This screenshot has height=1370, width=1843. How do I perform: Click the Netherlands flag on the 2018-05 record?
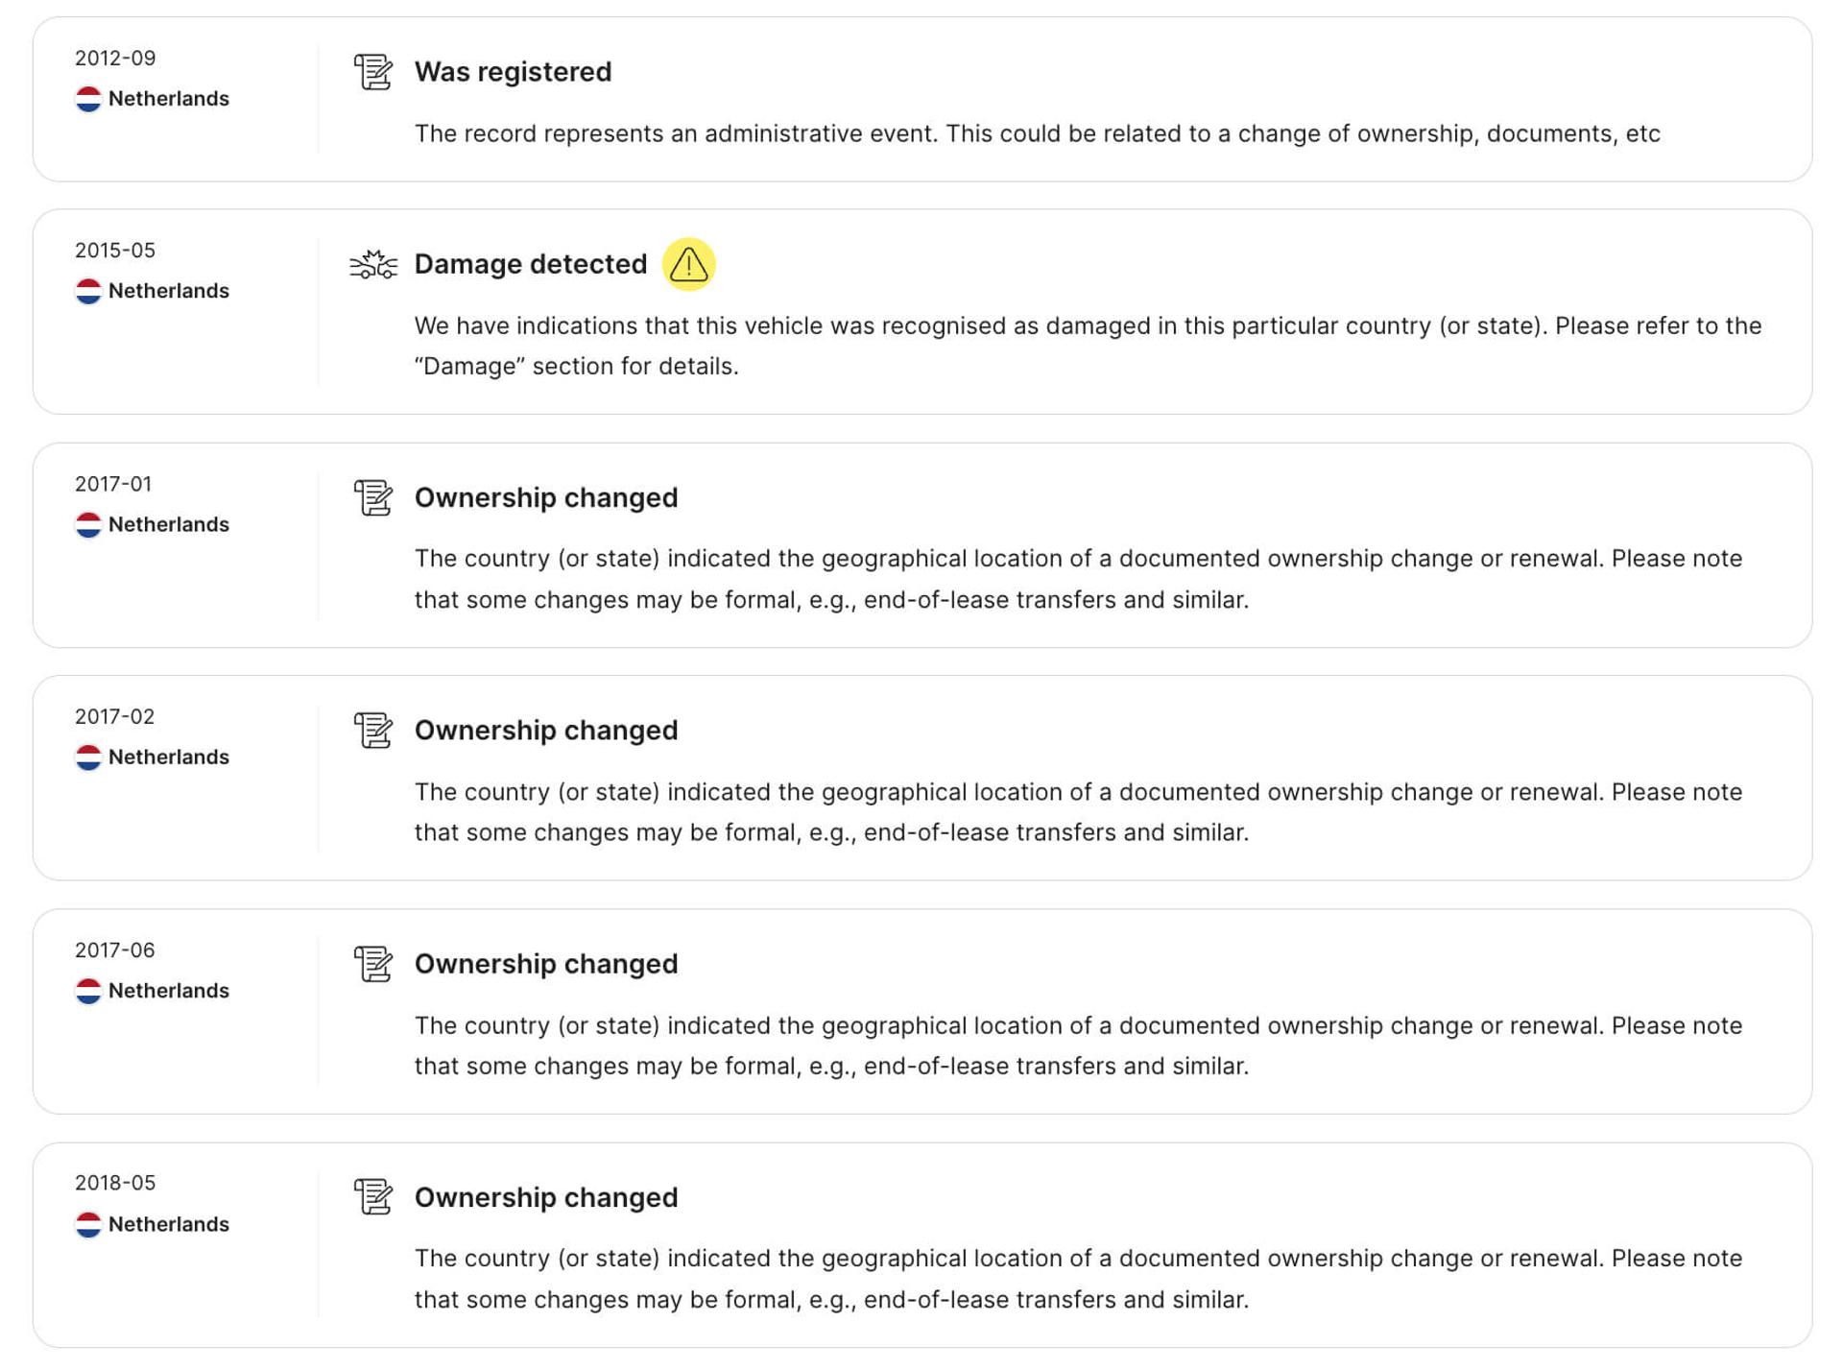tap(89, 1223)
